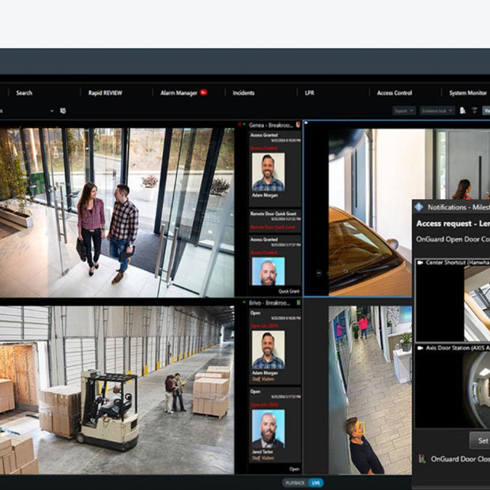The height and width of the screenshot is (490, 490).
Task: Click the Quick Grant button in Genea panel
Action: pos(288,292)
